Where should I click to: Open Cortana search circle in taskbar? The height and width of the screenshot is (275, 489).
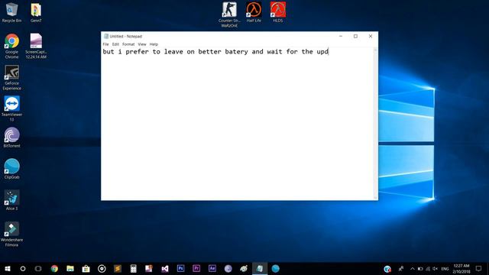coord(23,268)
